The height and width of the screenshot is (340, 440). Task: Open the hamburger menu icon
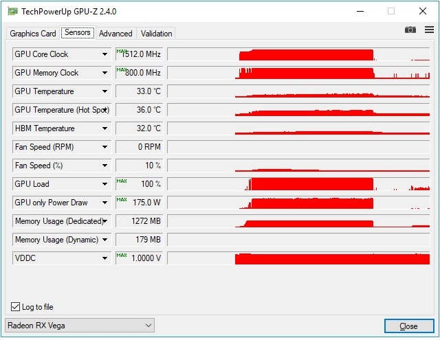[x=429, y=30]
